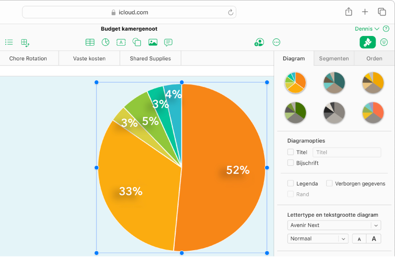Click the insert chart icon
Image resolution: width=395 pixels, height=257 pixels.
pyautogui.click(x=105, y=42)
